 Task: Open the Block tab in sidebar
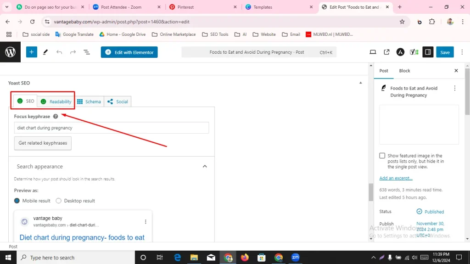(404, 71)
